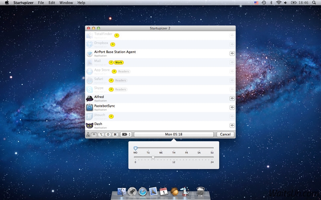Click the hour slider handle

coord(153,158)
